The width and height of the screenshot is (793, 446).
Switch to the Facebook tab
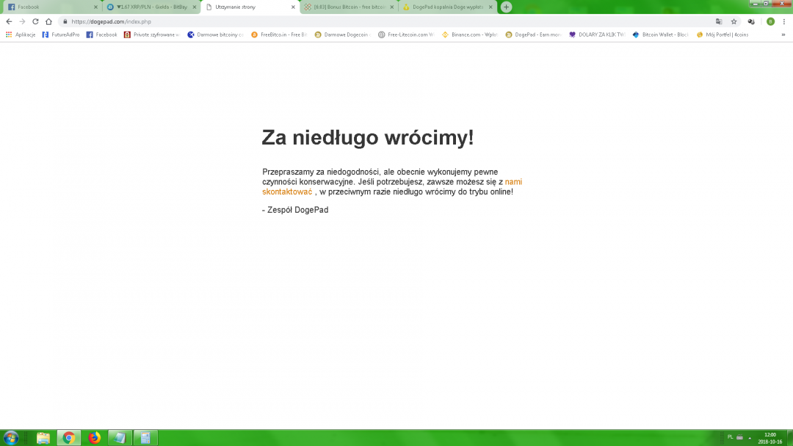[x=48, y=7]
